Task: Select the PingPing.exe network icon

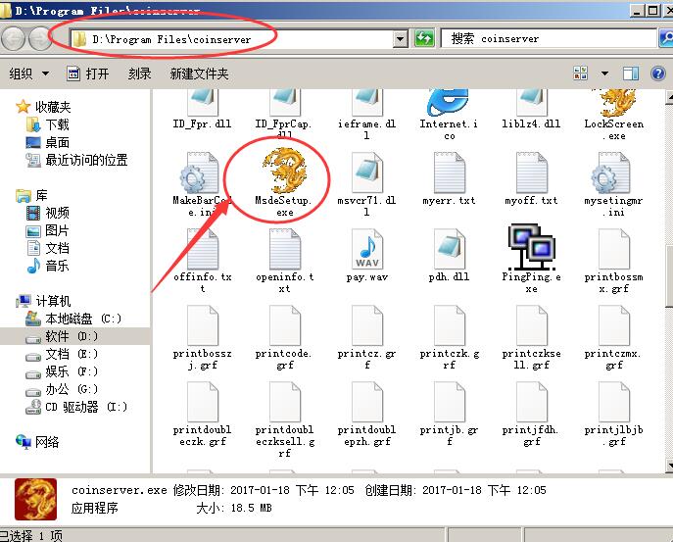Action: (x=531, y=247)
